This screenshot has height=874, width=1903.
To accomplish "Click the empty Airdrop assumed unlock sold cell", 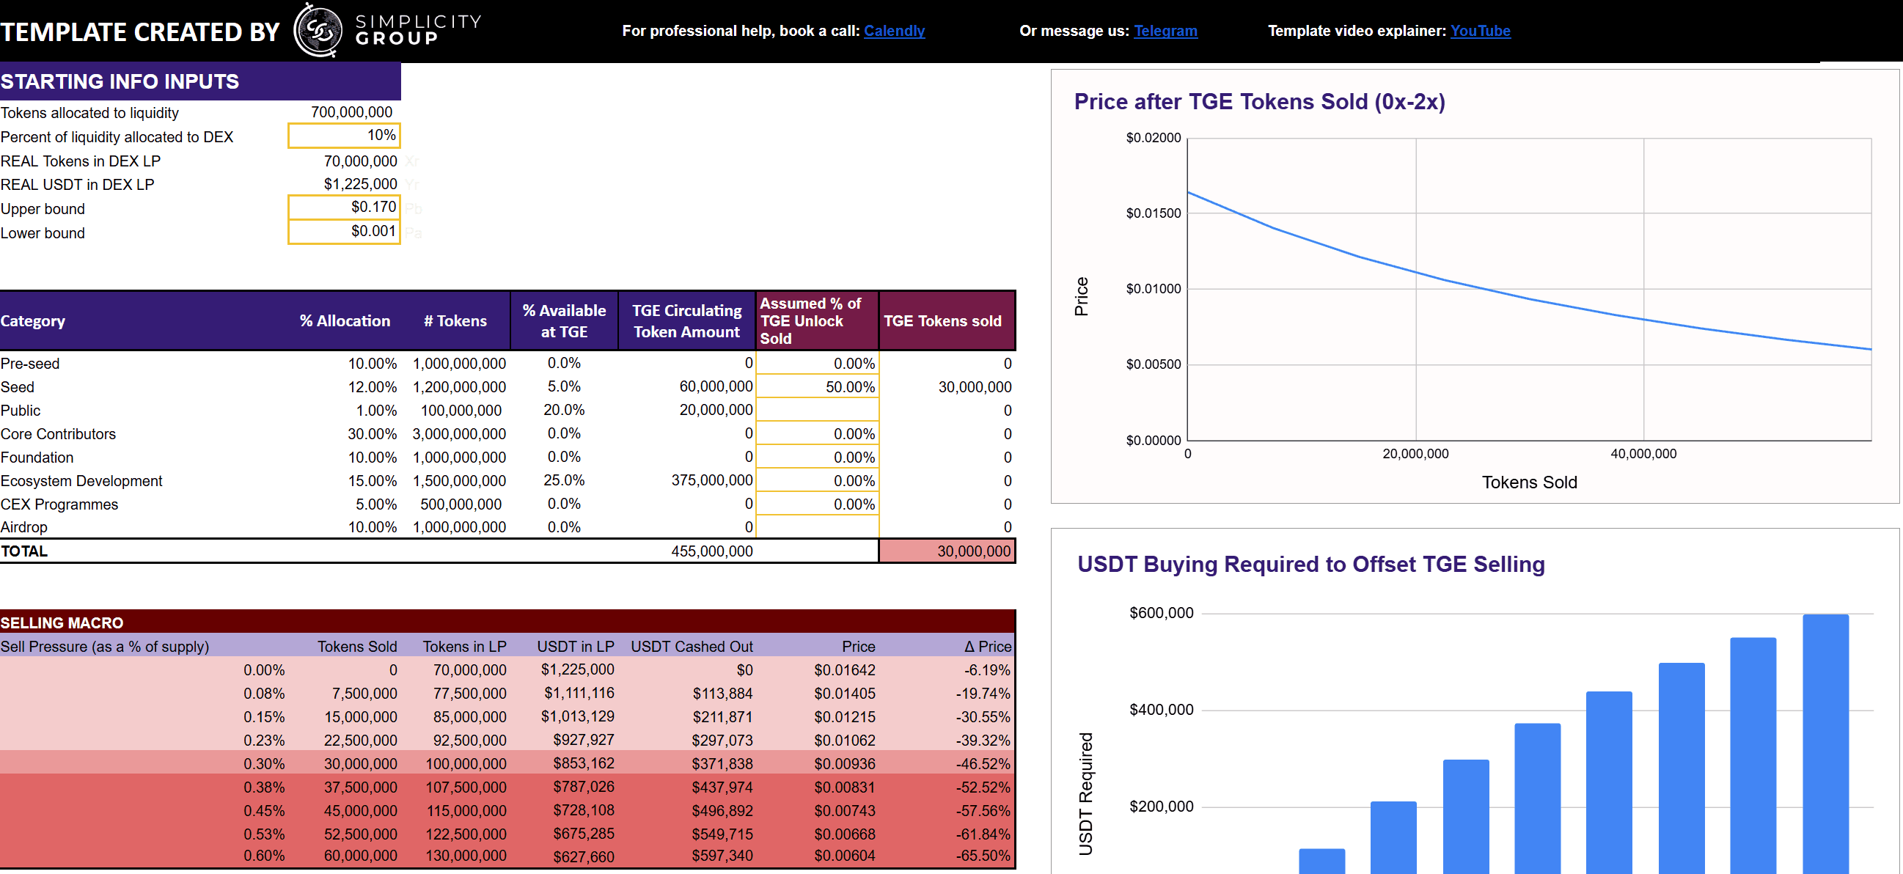I will (x=817, y=526).
